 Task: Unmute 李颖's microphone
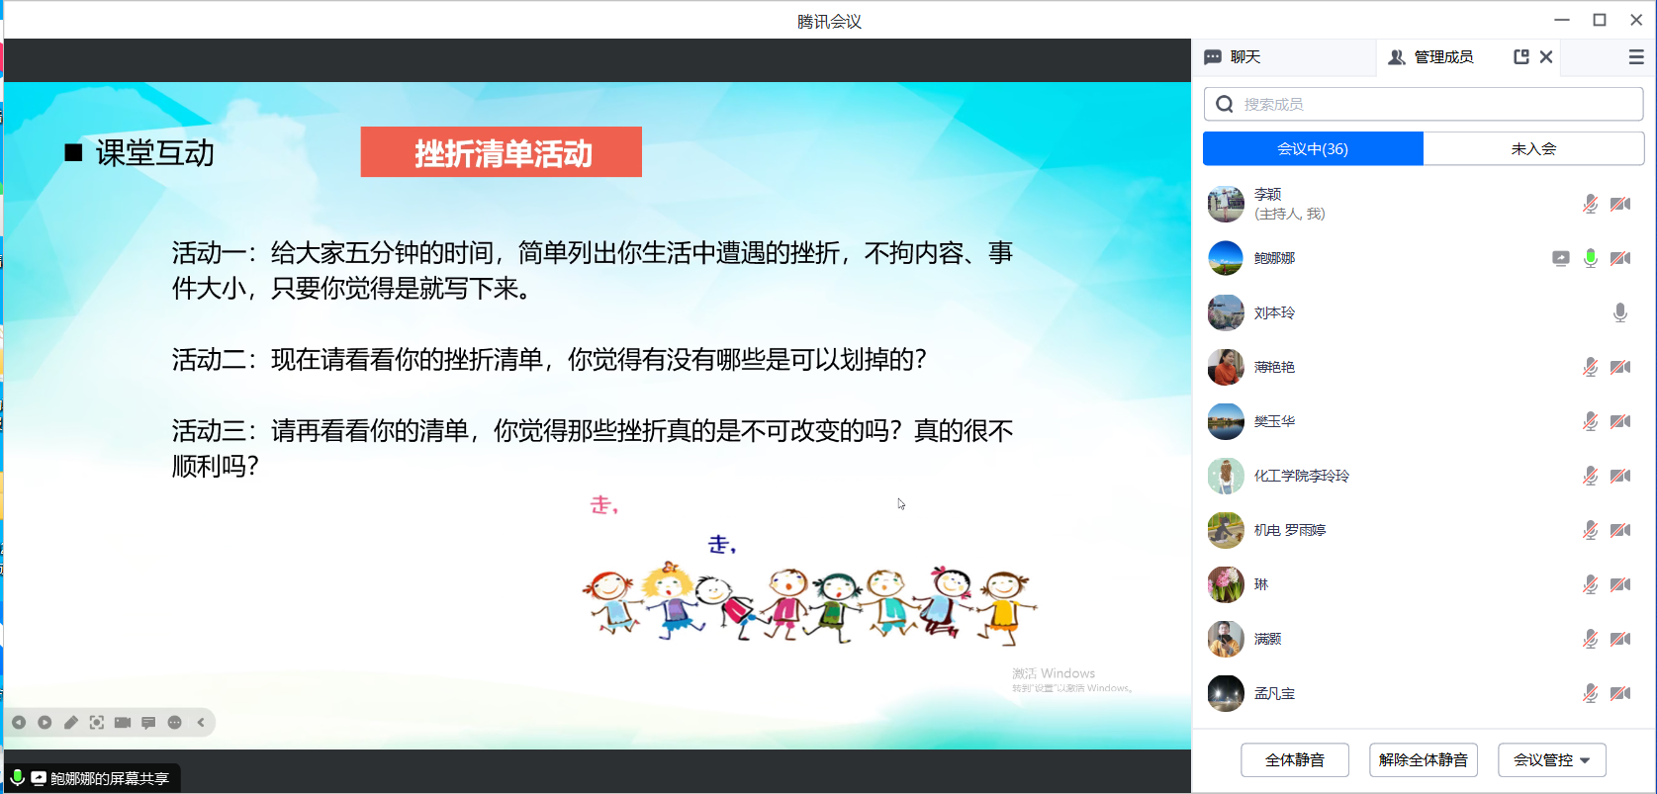(x=1591, y=204)
